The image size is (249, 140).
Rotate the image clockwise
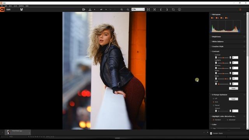(167, 9)
